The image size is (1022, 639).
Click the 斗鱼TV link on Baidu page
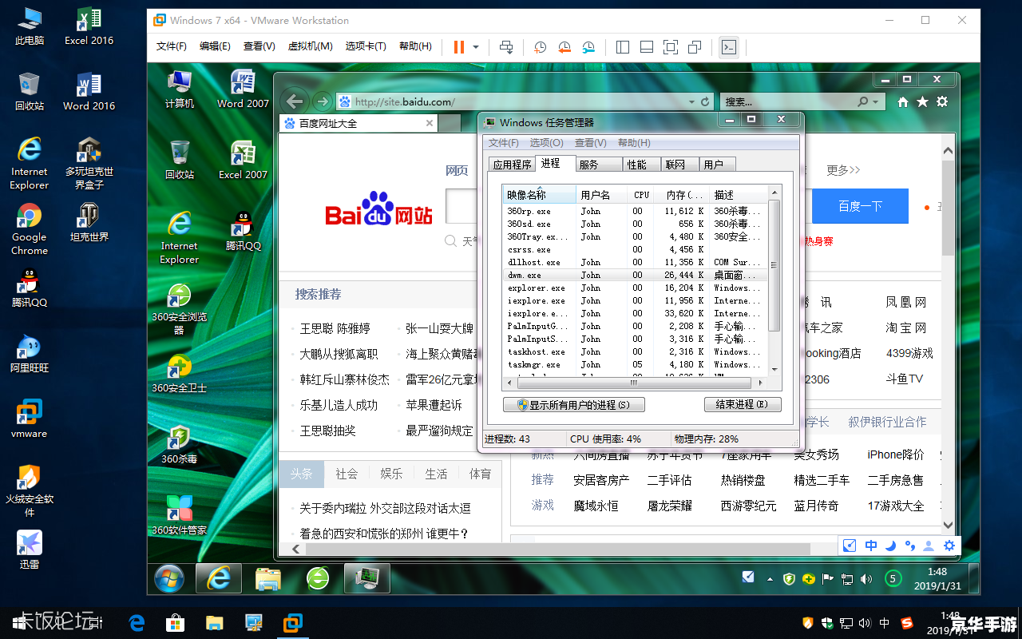pyautogui.click(x=904, y=379)
